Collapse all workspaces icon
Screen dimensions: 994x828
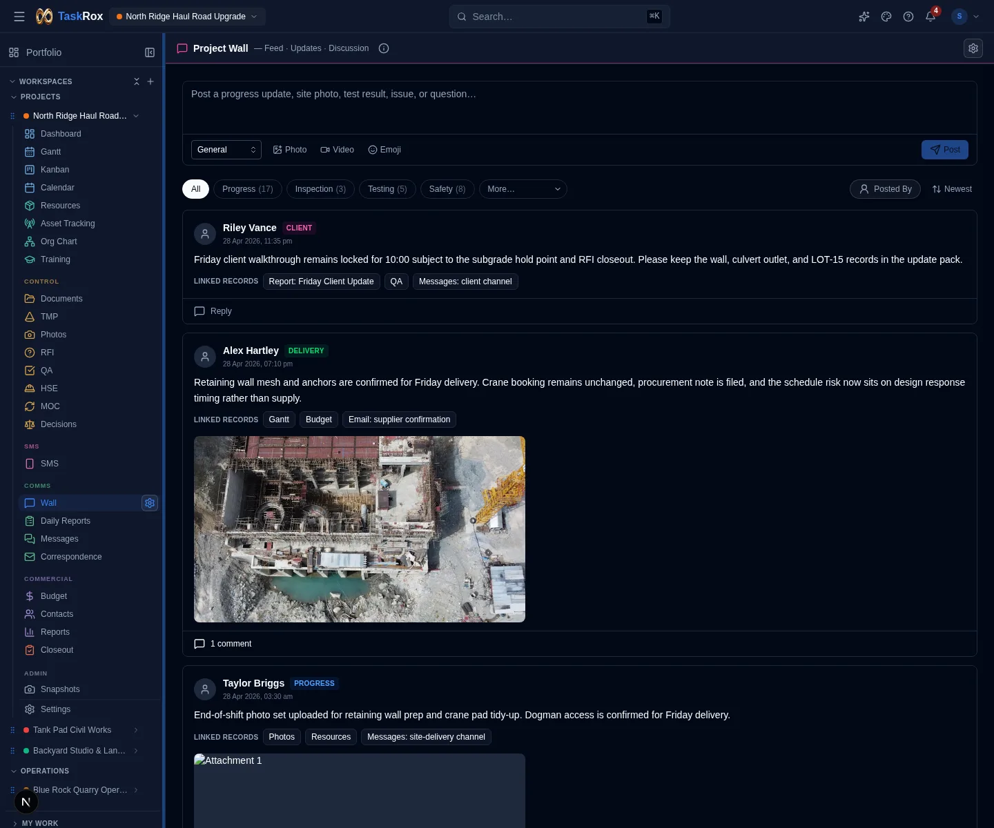137,81
